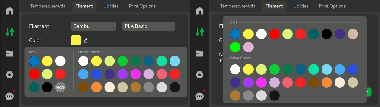Pick the More-adjacent black AMS swatch
This screenshot has width=380, height=107.
click(47, 87)
